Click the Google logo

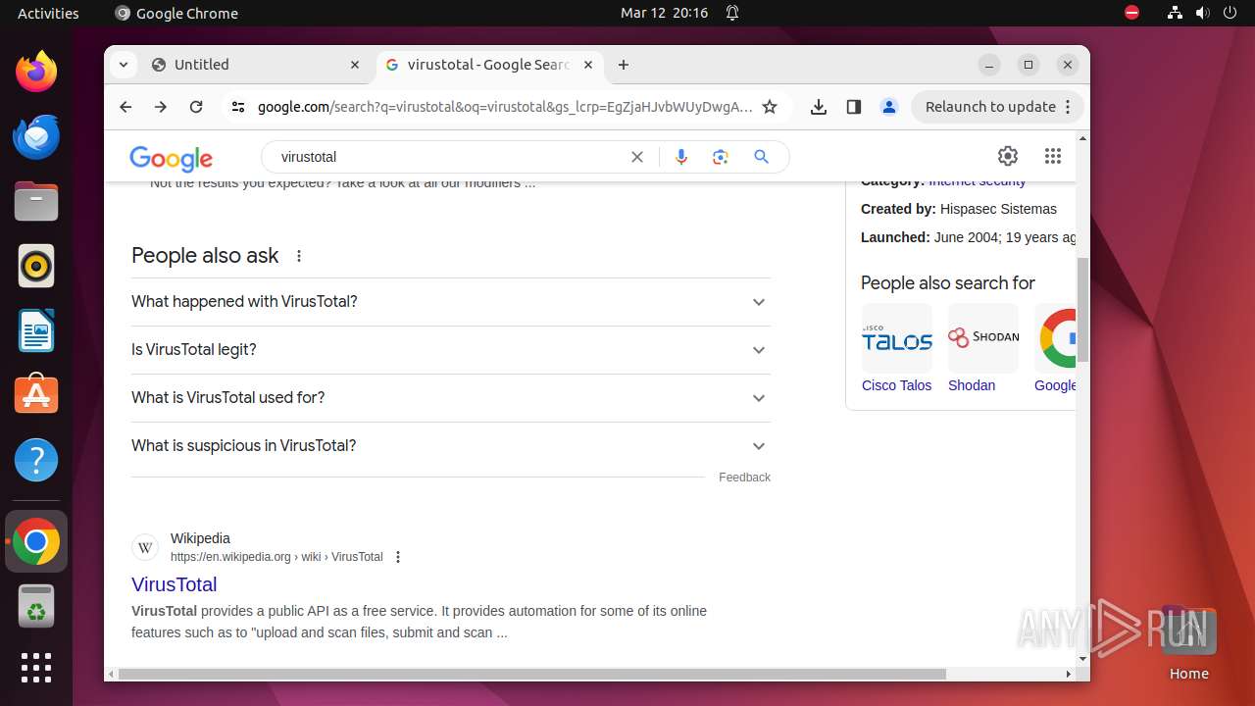(171, 158)
